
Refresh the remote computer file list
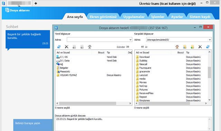(208, 47)
